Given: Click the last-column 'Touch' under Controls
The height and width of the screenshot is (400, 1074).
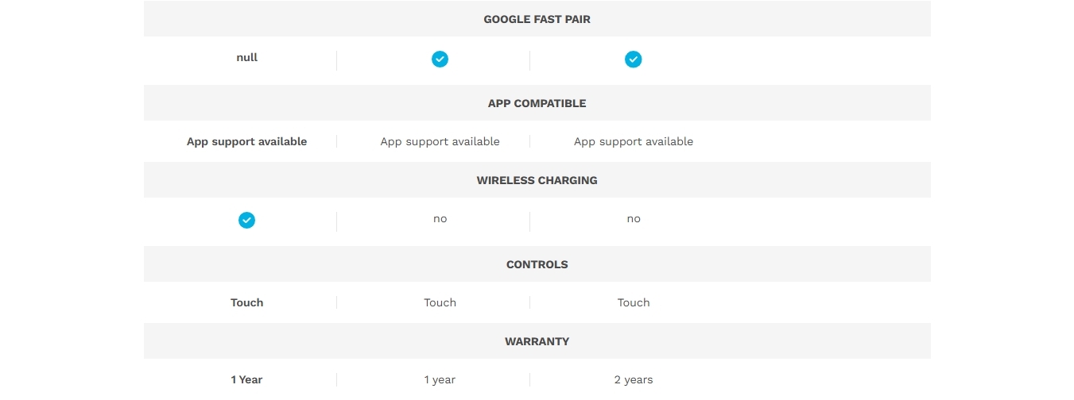Looking at the screenshot, I should [633, 302].
